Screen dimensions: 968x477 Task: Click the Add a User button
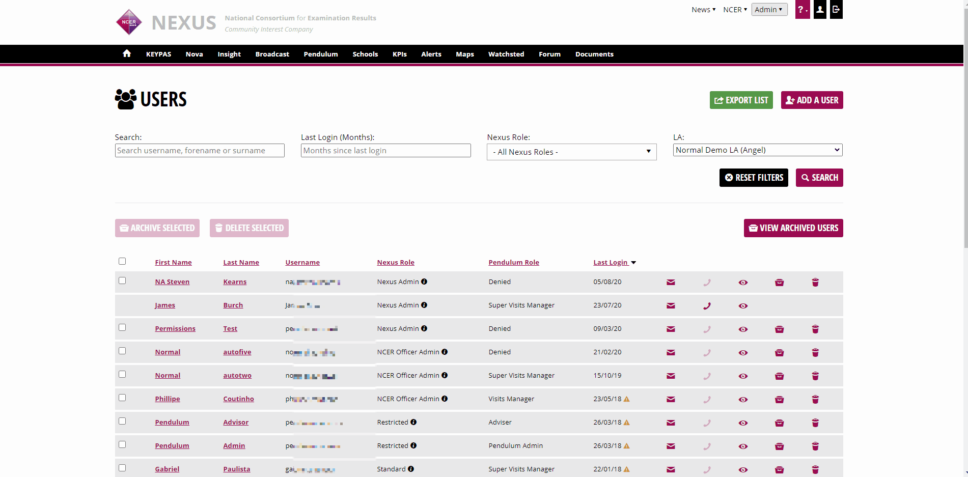click(x=812, y=100)
